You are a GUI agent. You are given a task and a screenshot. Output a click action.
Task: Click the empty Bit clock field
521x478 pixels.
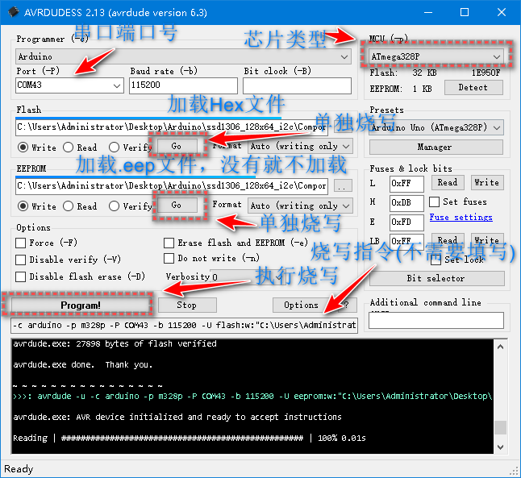point(297,85)
